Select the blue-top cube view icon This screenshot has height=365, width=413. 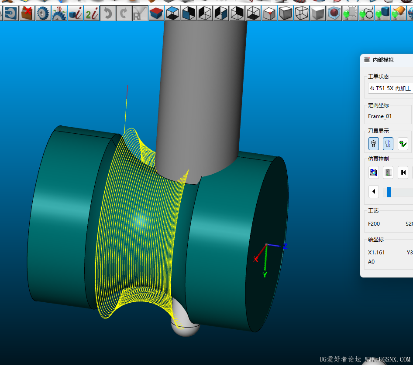point(172,13)
